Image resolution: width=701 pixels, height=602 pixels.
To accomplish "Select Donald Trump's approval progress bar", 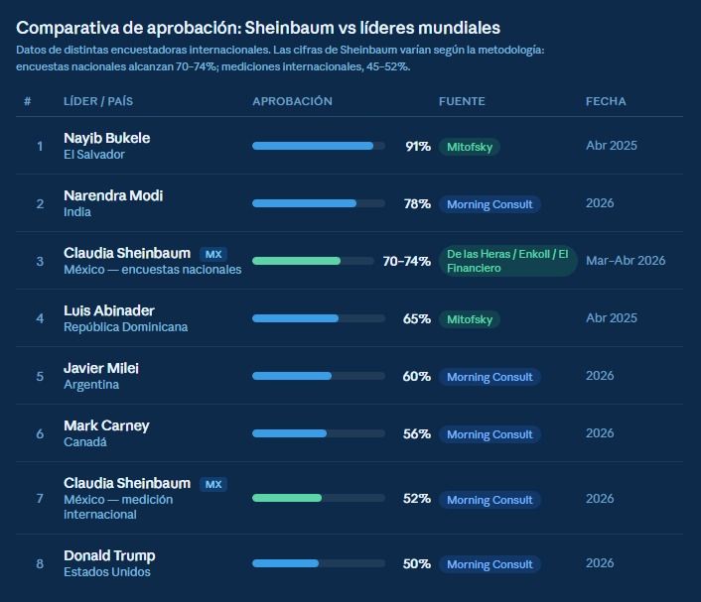I will pos(318,563).
